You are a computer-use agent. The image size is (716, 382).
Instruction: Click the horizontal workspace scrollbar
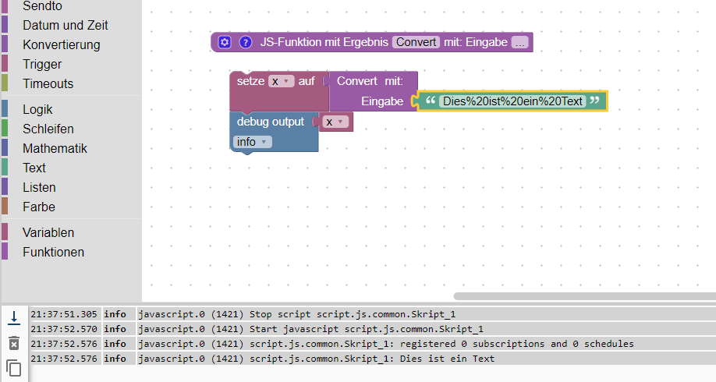(x=584, y=296)
